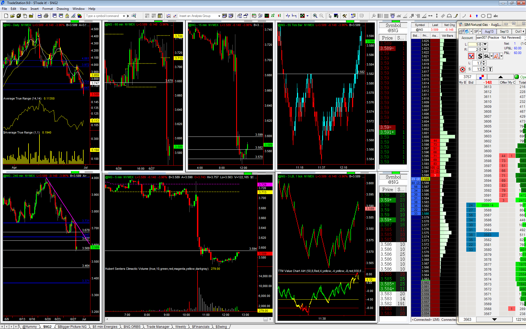Click the 5 min chart horizontal scrollbar

(188, 319)
